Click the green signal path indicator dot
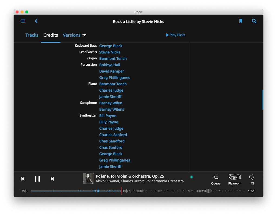 pos(192,177)
